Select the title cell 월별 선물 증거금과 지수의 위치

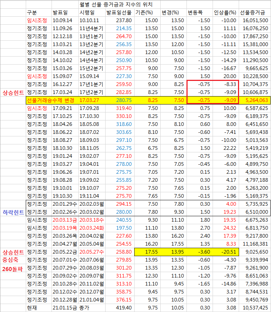coord(116,4)
